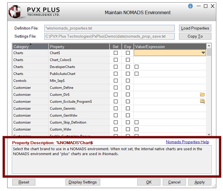
Task: Check the DeveloperCharts value checkbox
Action: pos(137,67)
